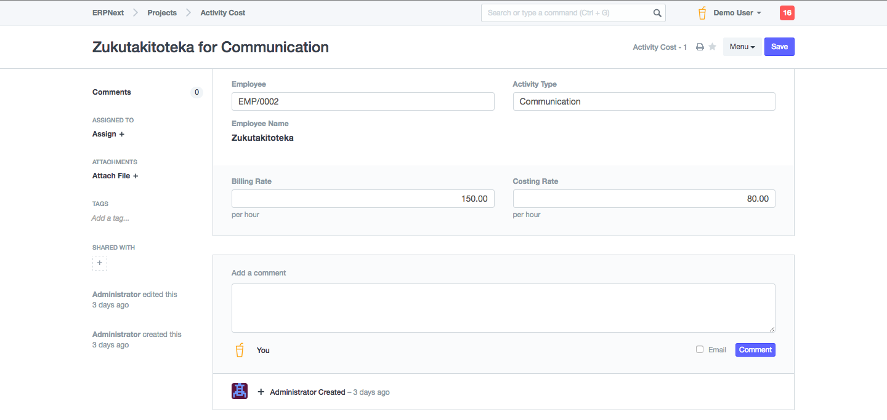This screenshot has width=887, height=420.
Task: Navigate to Activity Cost breadcrumb
Action: coord(223,13)
